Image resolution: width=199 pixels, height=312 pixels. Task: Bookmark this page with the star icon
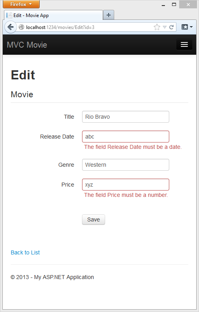pyautogui.click(x=157, y=27)
